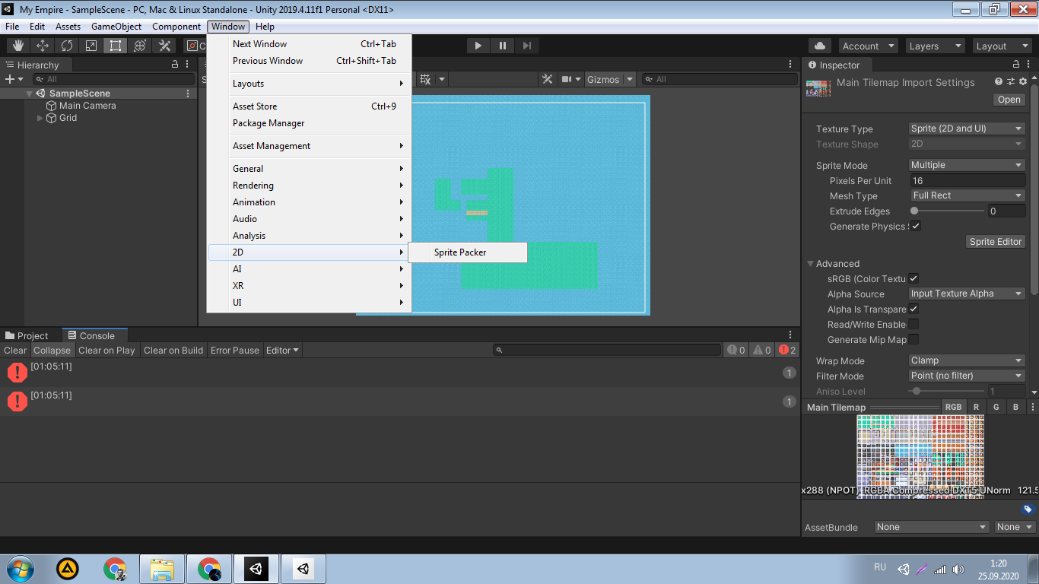Viewport: 1039px width, 584px height.
Task: Click the Open button in Inspector
Action: (1009, 100)
